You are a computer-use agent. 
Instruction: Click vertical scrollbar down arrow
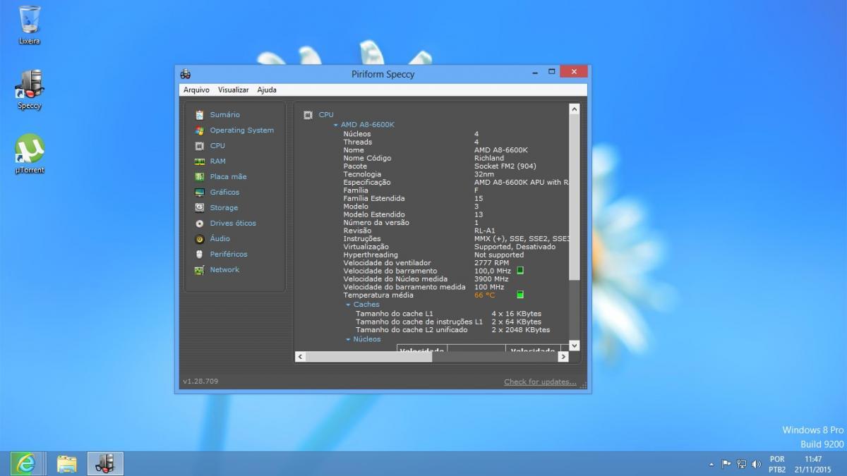click(574, 346)
